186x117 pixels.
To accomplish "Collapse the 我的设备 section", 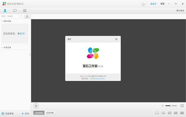I will (2, 21).
